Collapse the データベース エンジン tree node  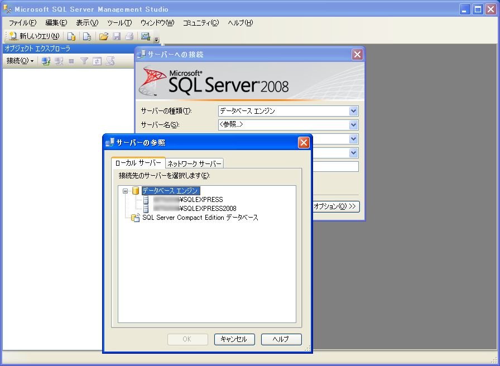[x=126, y=191]
